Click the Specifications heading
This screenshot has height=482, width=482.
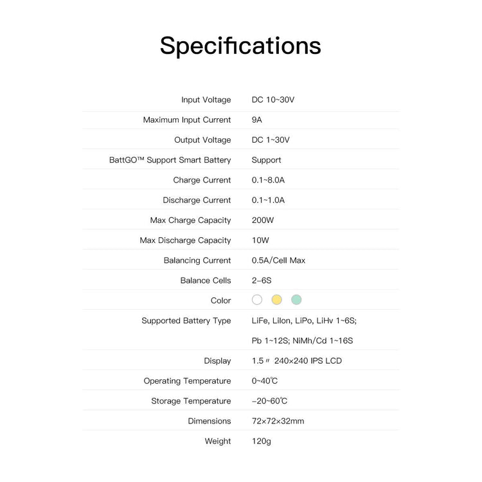coord(240,46)
